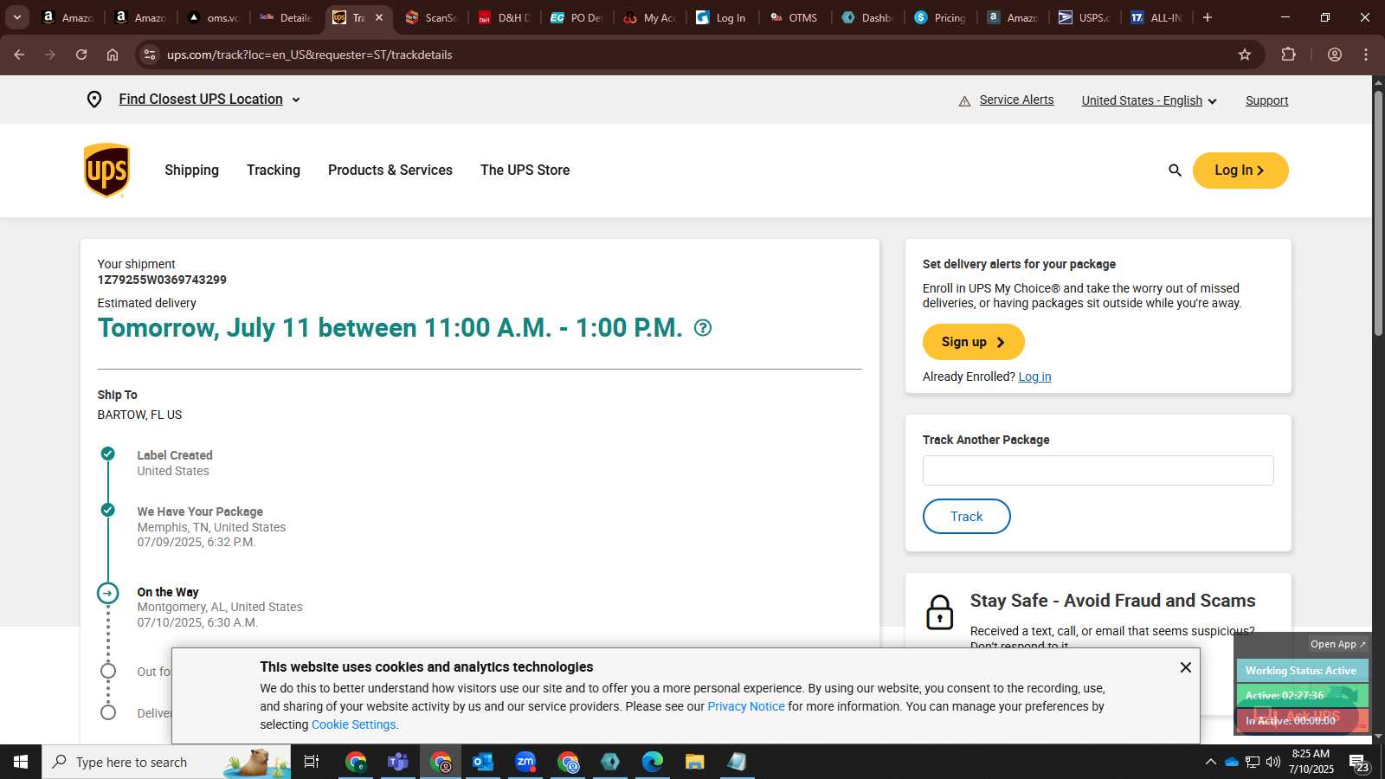The image size is (1385, 779).
Task: Click tracking number 1Z79255W0369743299
Action: (x=162, y=280)
